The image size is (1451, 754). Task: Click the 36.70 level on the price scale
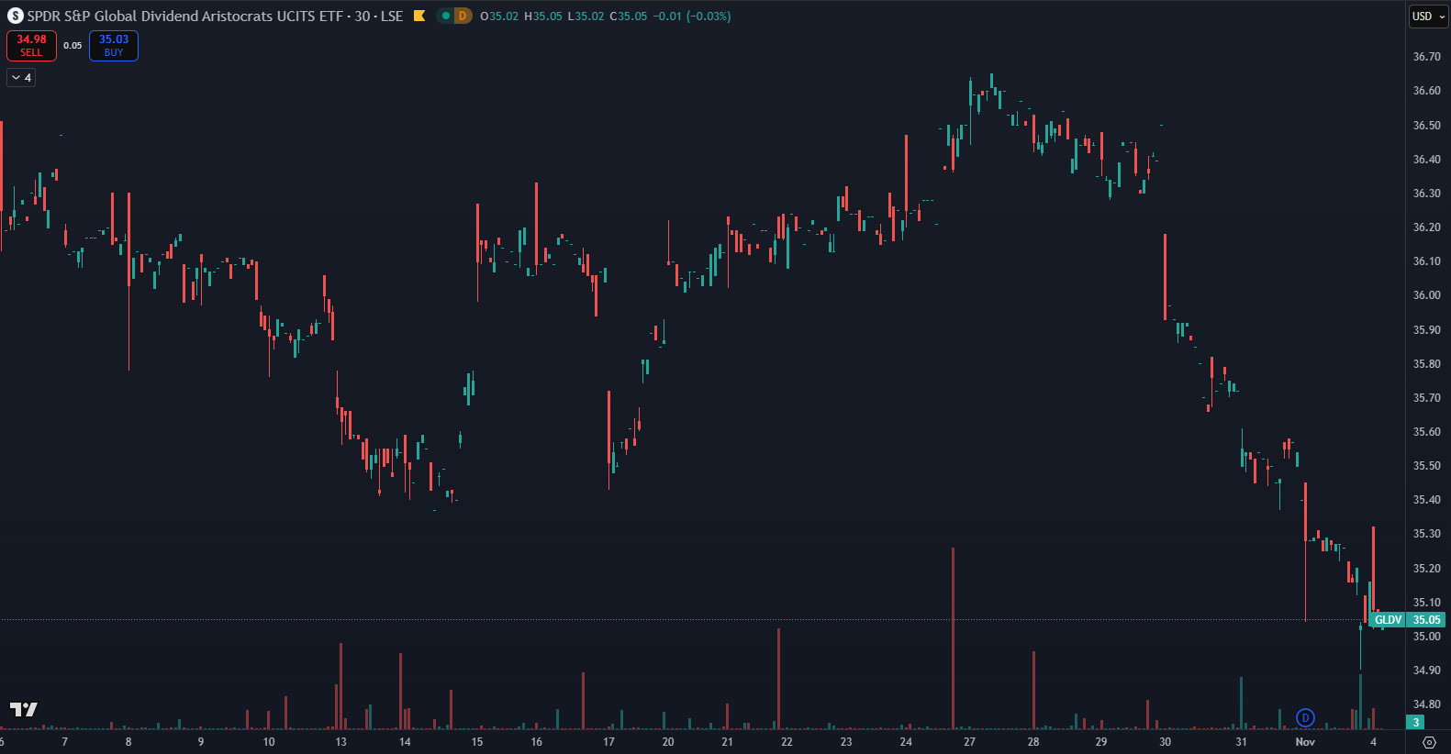(x=1426, y=57)
